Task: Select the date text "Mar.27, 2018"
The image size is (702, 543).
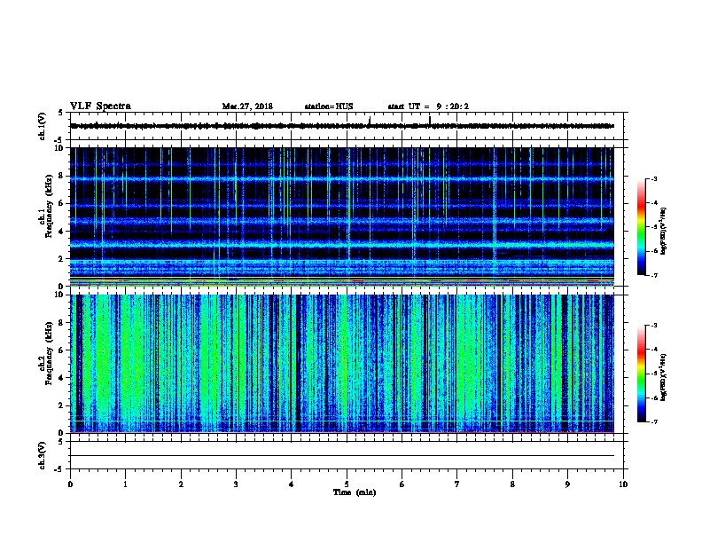Action: [x=247, y=106]
